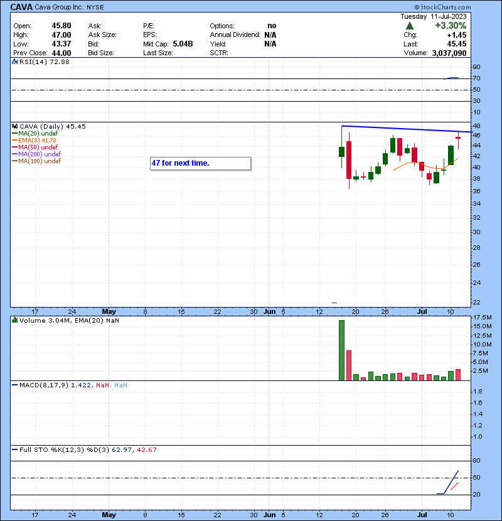502x521 pixels.
Task: Click the Last 45.45 value
Action: click(456, 44)
